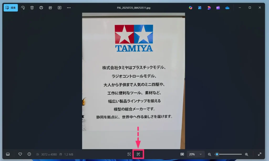Click the 3072 x 4080 dimensions text
269x161 pixels.
tap(49, 154)
